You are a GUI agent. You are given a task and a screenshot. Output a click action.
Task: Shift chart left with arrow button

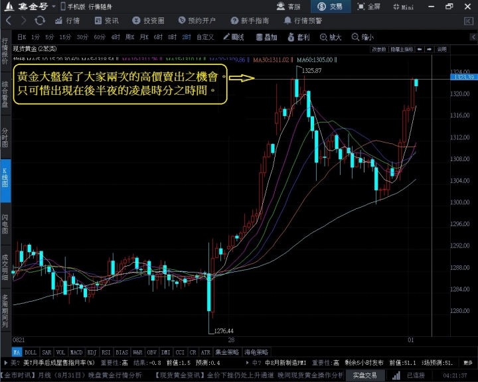tap(420, 49)
